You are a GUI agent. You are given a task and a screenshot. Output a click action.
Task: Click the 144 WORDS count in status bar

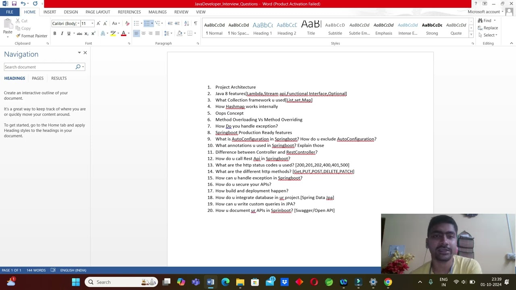click(36, 270)
